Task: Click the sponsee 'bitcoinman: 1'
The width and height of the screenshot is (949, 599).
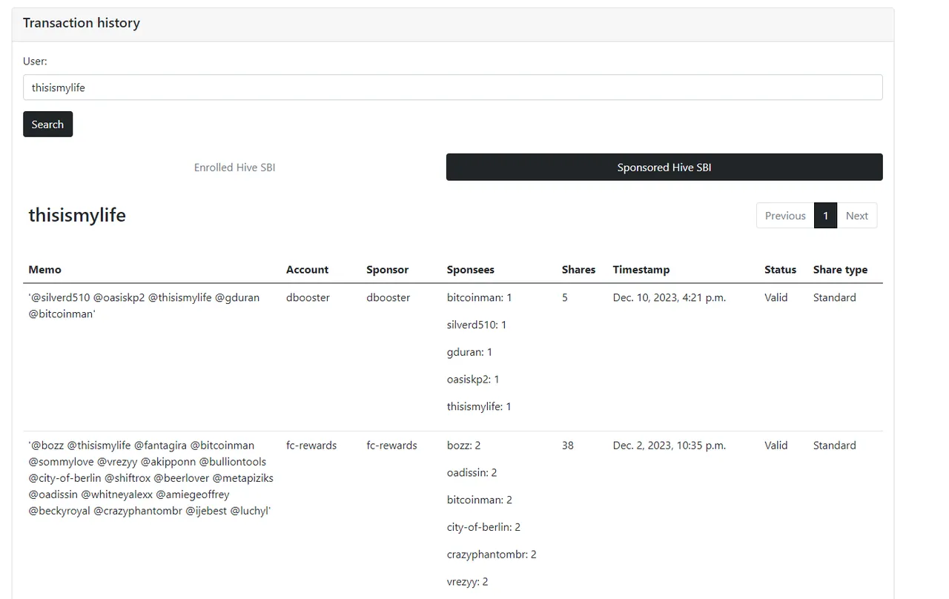Action: 479,297
